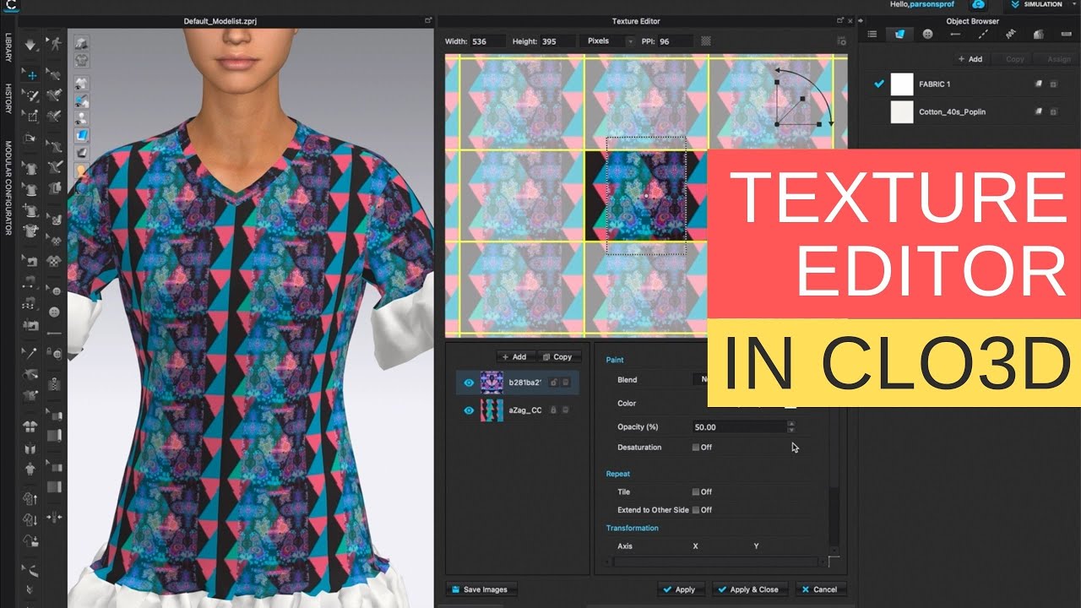
Task: Open the MODULAR CONFIGURATOR side tab
Action: pyautogui.click(x=8, y=187)
